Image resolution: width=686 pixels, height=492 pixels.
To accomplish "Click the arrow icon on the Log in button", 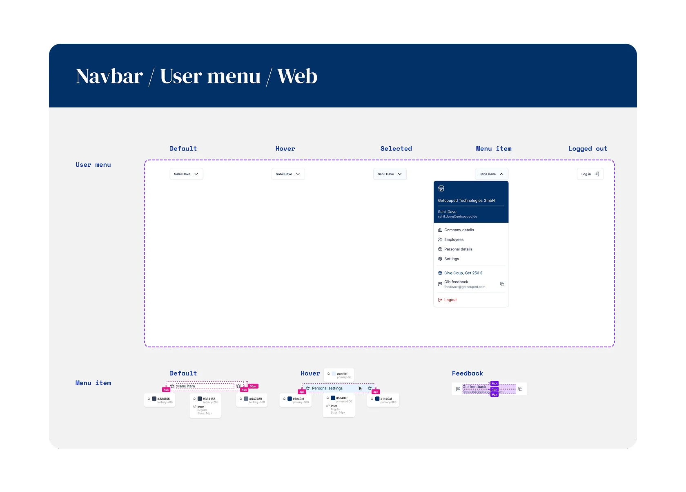I will click(597, 174).
